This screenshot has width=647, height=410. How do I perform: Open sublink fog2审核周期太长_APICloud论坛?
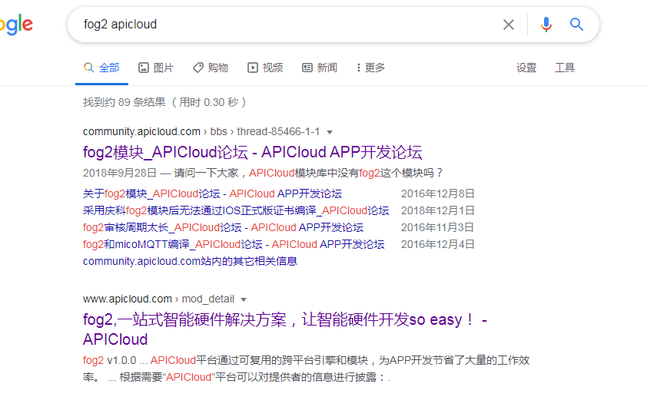tap(224, 228)
